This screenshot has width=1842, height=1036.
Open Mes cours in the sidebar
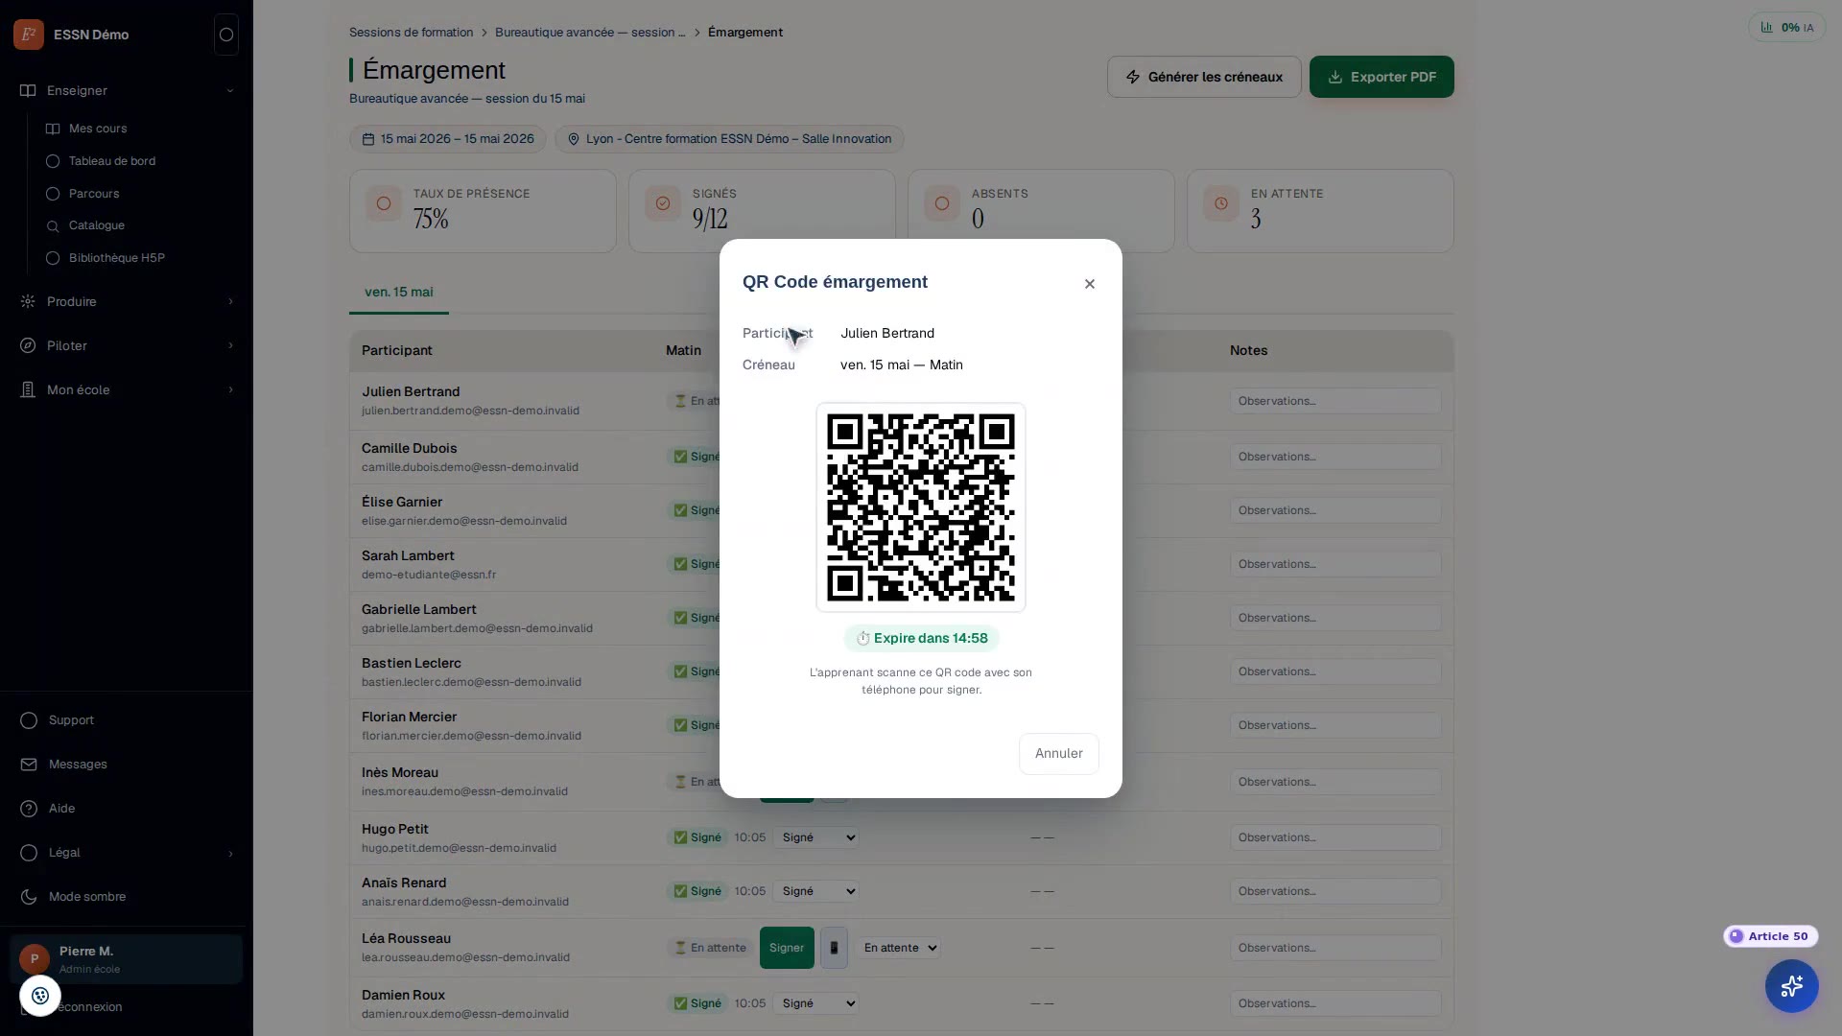coord(98,129)
